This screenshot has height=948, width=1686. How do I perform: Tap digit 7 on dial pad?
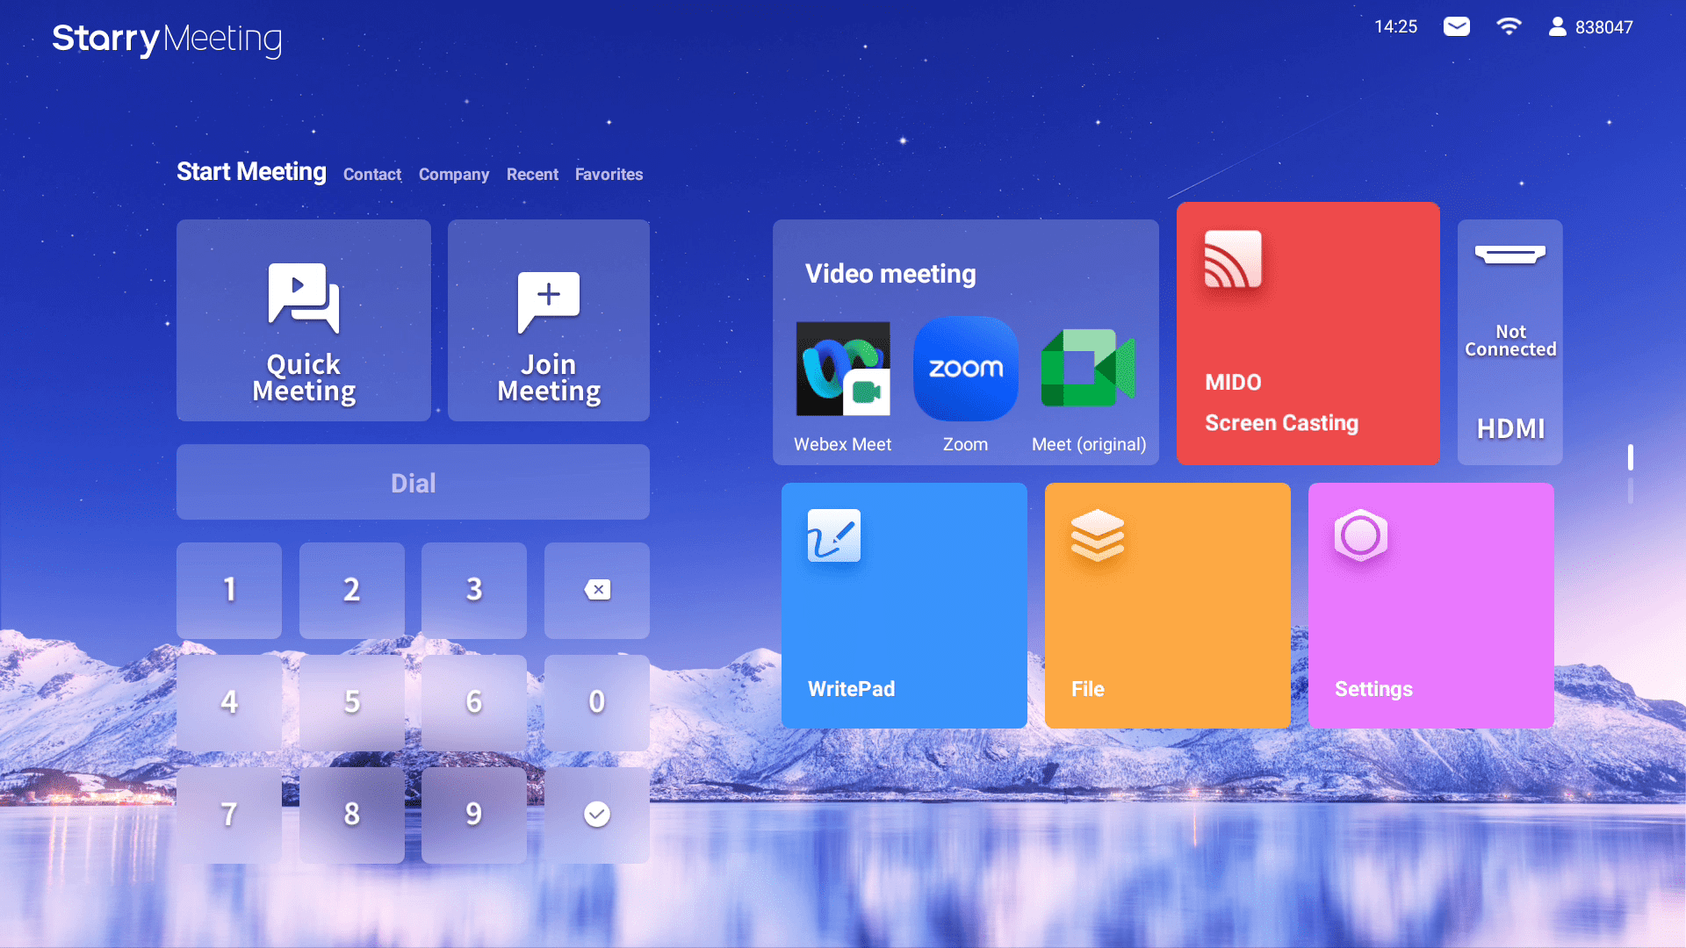coord(229,815)
